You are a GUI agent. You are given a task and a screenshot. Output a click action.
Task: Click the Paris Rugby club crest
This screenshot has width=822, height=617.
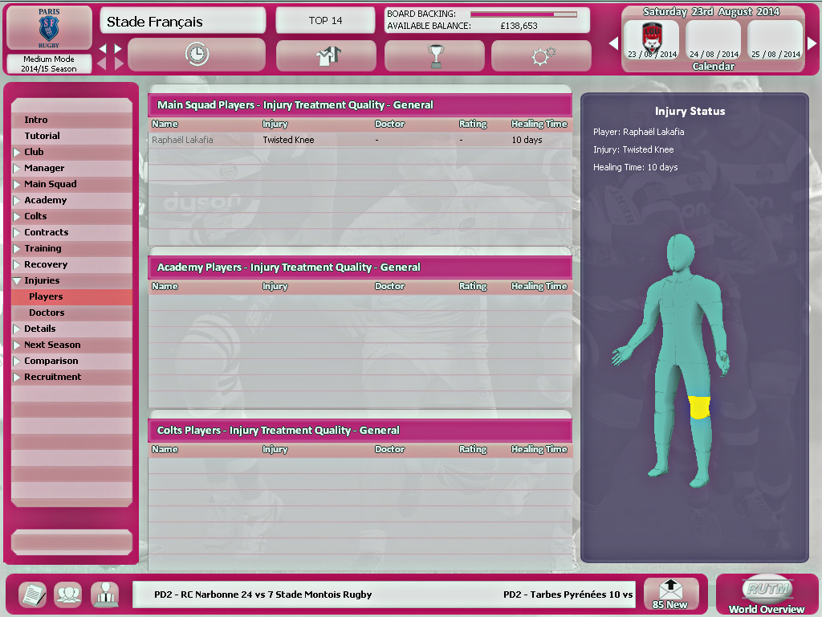50,28
